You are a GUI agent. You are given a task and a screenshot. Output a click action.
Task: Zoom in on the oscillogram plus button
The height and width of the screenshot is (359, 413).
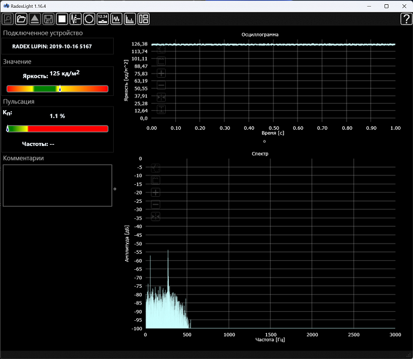coord(161,73)
